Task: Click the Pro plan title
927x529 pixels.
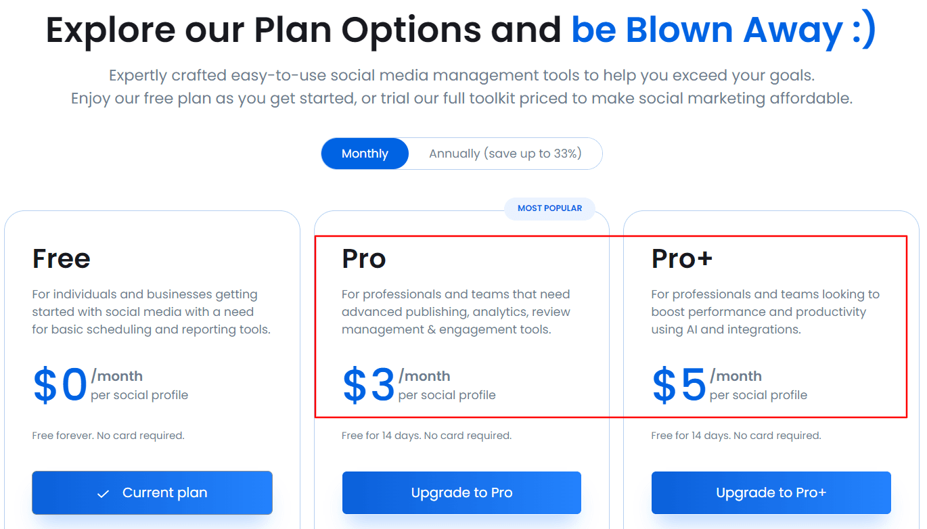Action: click(x=364, y=258)
